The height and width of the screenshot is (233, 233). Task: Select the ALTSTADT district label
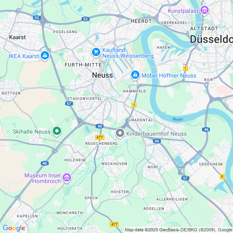click(x=204, y=28)
